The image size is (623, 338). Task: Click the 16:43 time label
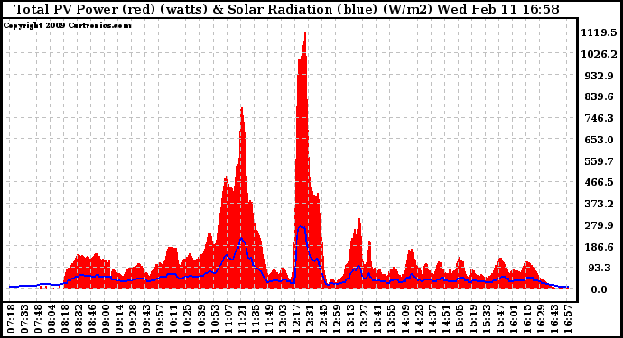pyautogui.click(x=554, y=319)
